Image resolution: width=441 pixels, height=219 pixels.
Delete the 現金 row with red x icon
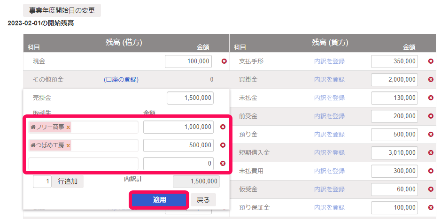click(224, 61)
